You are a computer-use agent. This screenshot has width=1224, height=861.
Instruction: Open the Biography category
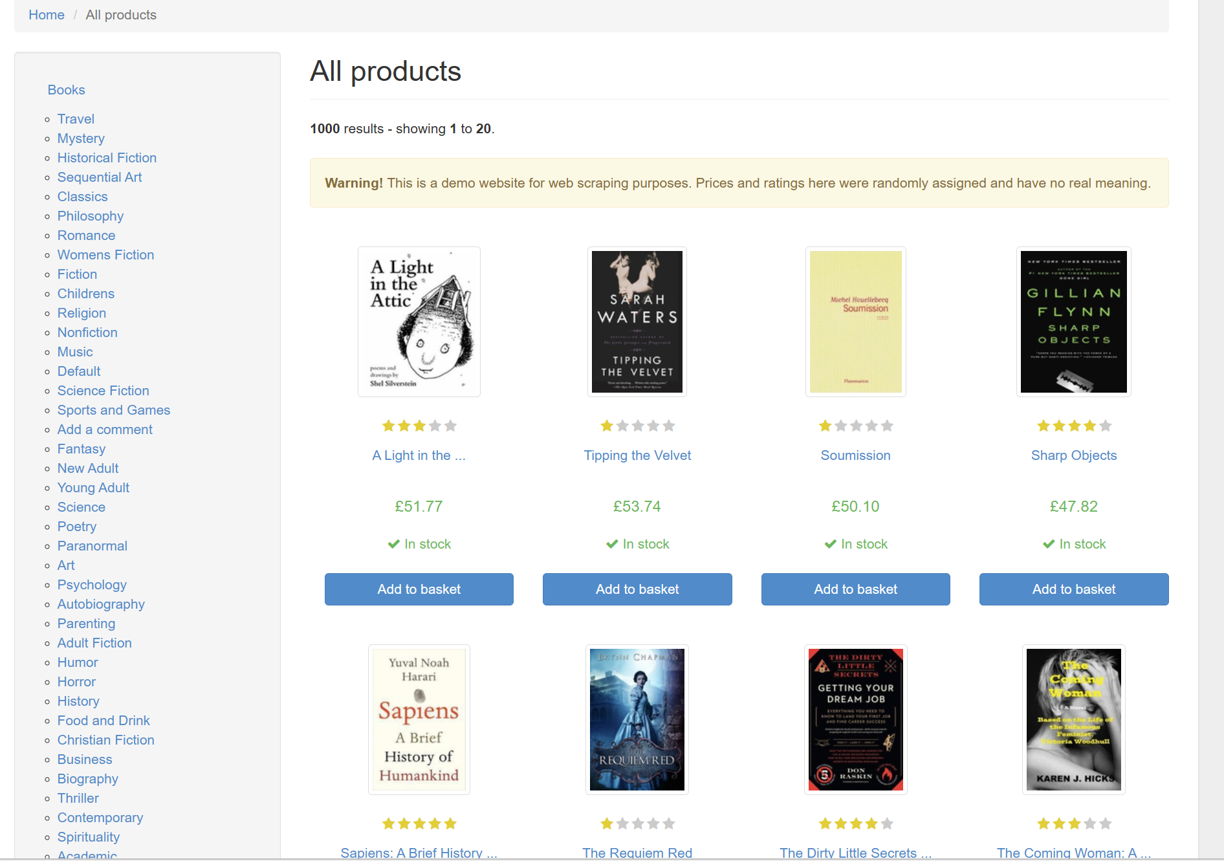(87, 779)
